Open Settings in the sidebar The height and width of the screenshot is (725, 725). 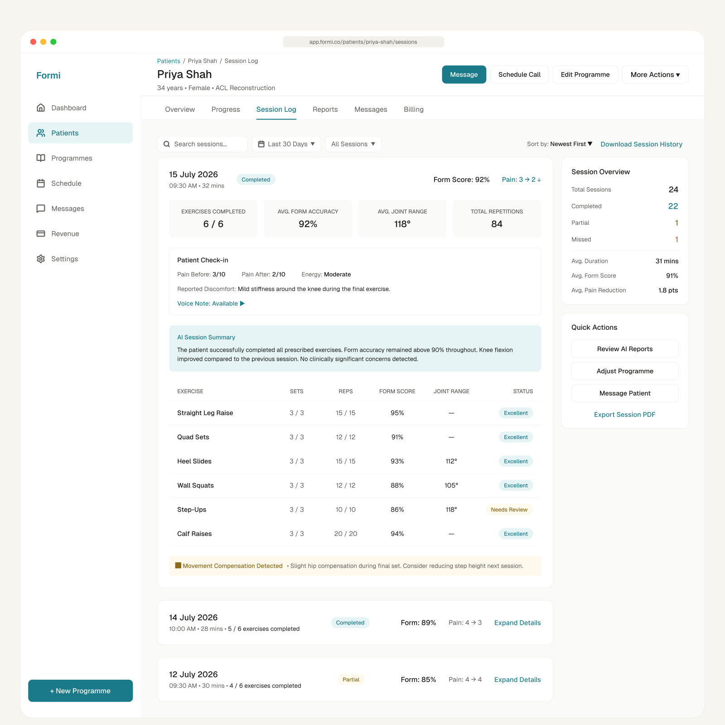[x=81, y=259]
